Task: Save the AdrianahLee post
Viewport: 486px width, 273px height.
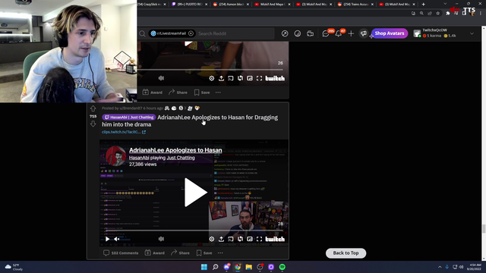Action: click(204, 253)
